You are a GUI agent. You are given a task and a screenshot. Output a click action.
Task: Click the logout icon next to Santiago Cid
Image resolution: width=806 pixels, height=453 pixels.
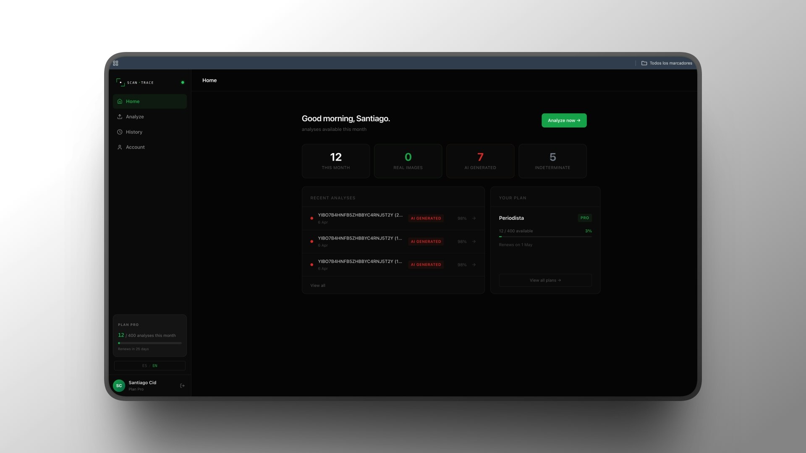click(182, 385)
